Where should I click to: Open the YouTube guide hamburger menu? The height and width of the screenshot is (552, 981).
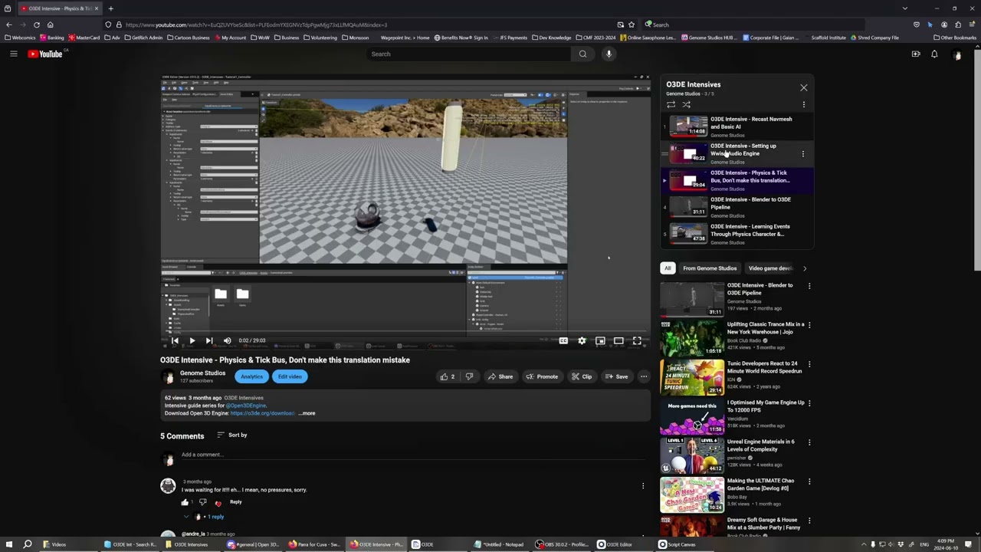click(13, 54)
